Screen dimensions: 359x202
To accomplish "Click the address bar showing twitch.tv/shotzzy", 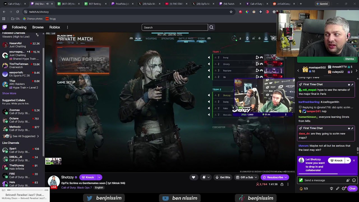I will (126, 12).
